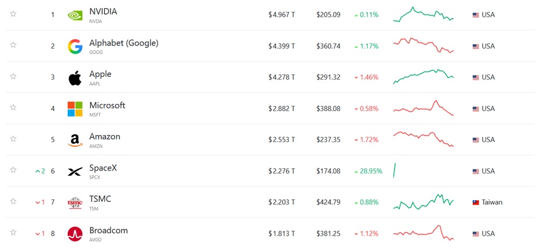Click the Amazon logo icon
Viewport: 538px width, 248px height.
[x=75, y=140]
